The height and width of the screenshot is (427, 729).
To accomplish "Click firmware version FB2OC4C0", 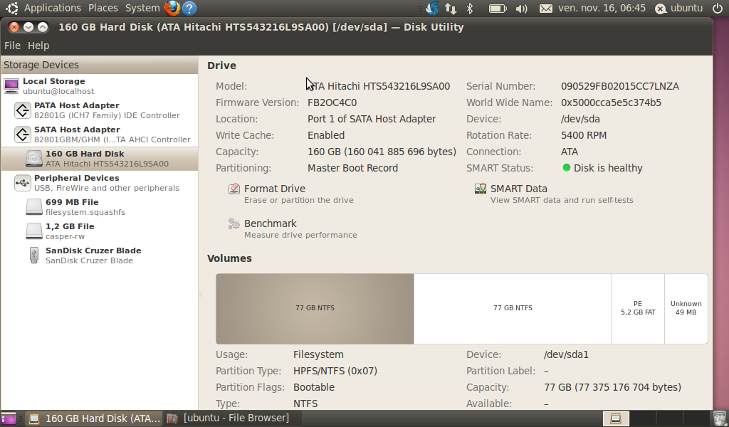I will pyautogui.click(x=332, y=102).
